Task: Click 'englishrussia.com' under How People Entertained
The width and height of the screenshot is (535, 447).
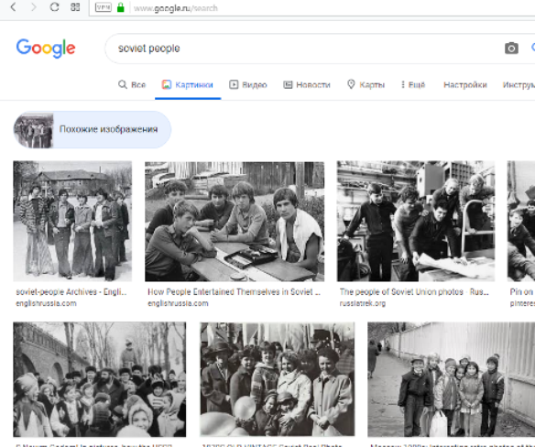Action: click(x=178, y=303)
